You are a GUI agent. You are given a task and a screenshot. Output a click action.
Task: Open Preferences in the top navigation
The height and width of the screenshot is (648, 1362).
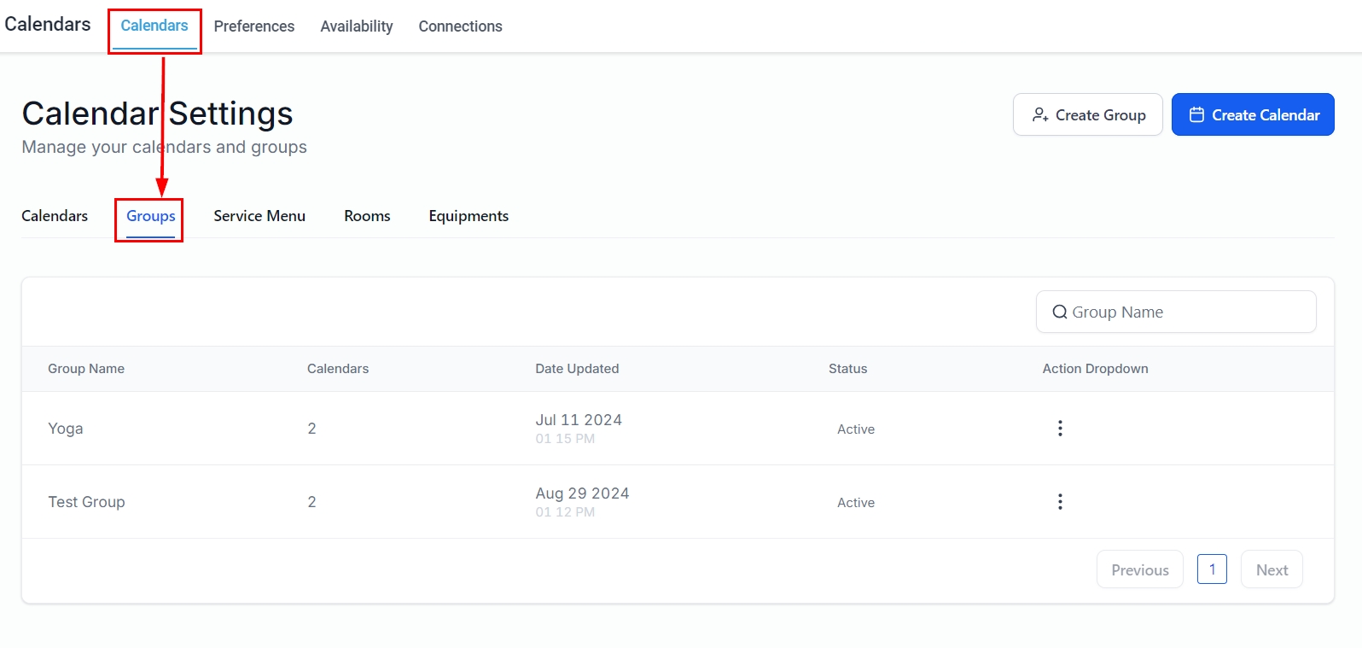tap(253, 26)
